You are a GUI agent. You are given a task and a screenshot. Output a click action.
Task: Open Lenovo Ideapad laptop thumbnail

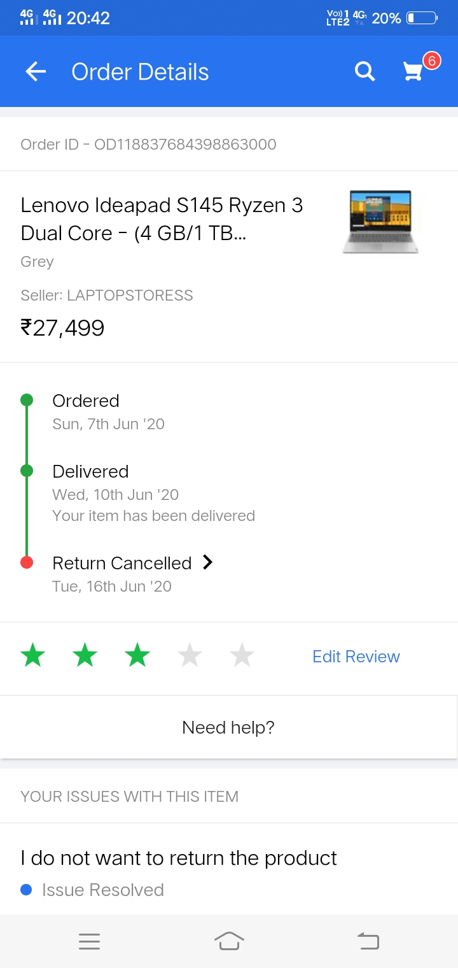tap(380, 222)
